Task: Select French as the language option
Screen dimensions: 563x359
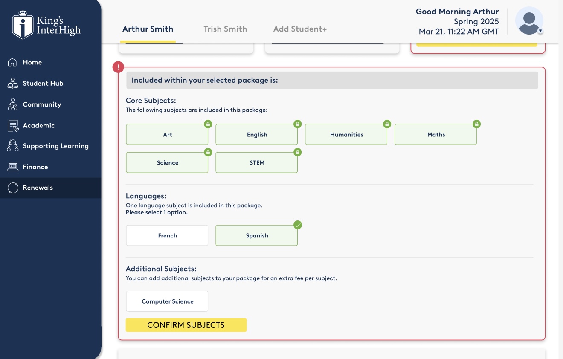Action: pyautogui.click(x=167, y=235)
